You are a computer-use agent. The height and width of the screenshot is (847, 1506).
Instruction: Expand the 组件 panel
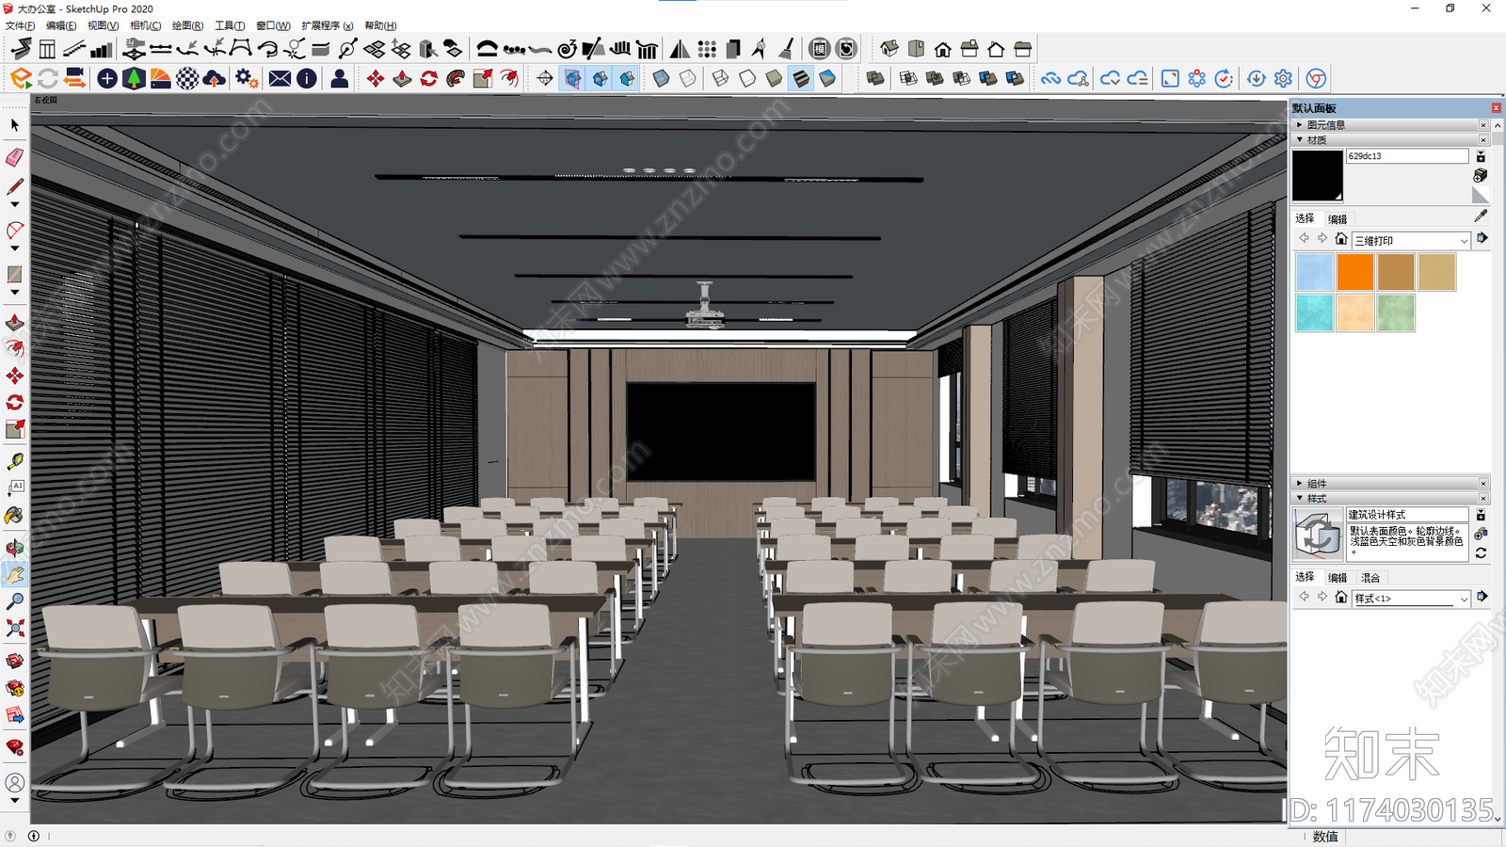pos(1300,484)
